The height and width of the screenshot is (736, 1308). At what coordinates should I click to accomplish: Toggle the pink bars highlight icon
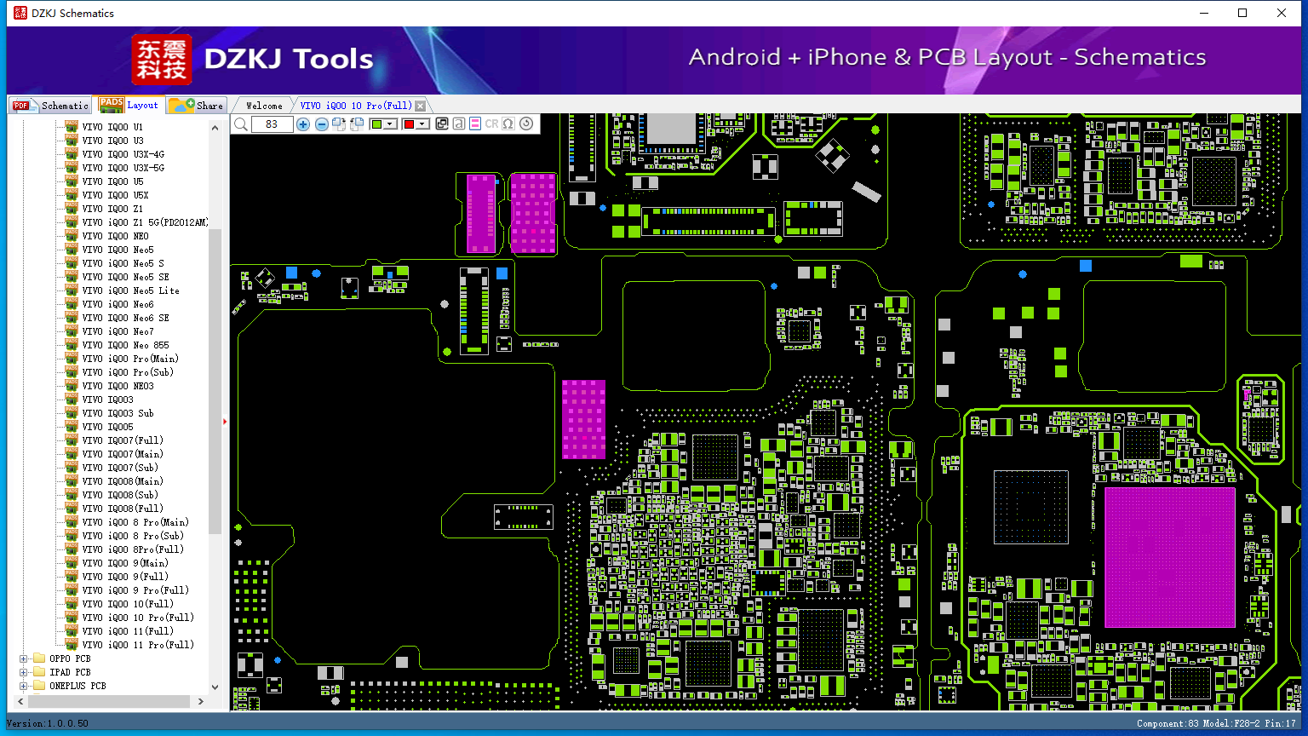point(475,124)
